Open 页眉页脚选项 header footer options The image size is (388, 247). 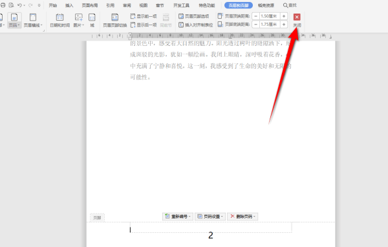[x=194, y=16]
